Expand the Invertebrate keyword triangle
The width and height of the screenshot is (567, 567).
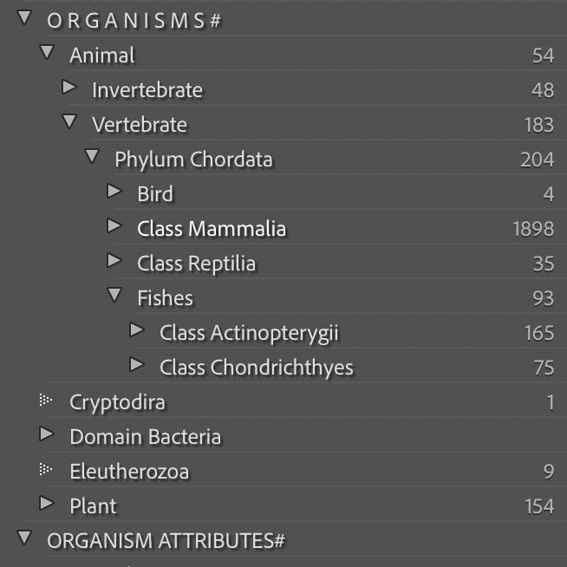pos(69,88)
